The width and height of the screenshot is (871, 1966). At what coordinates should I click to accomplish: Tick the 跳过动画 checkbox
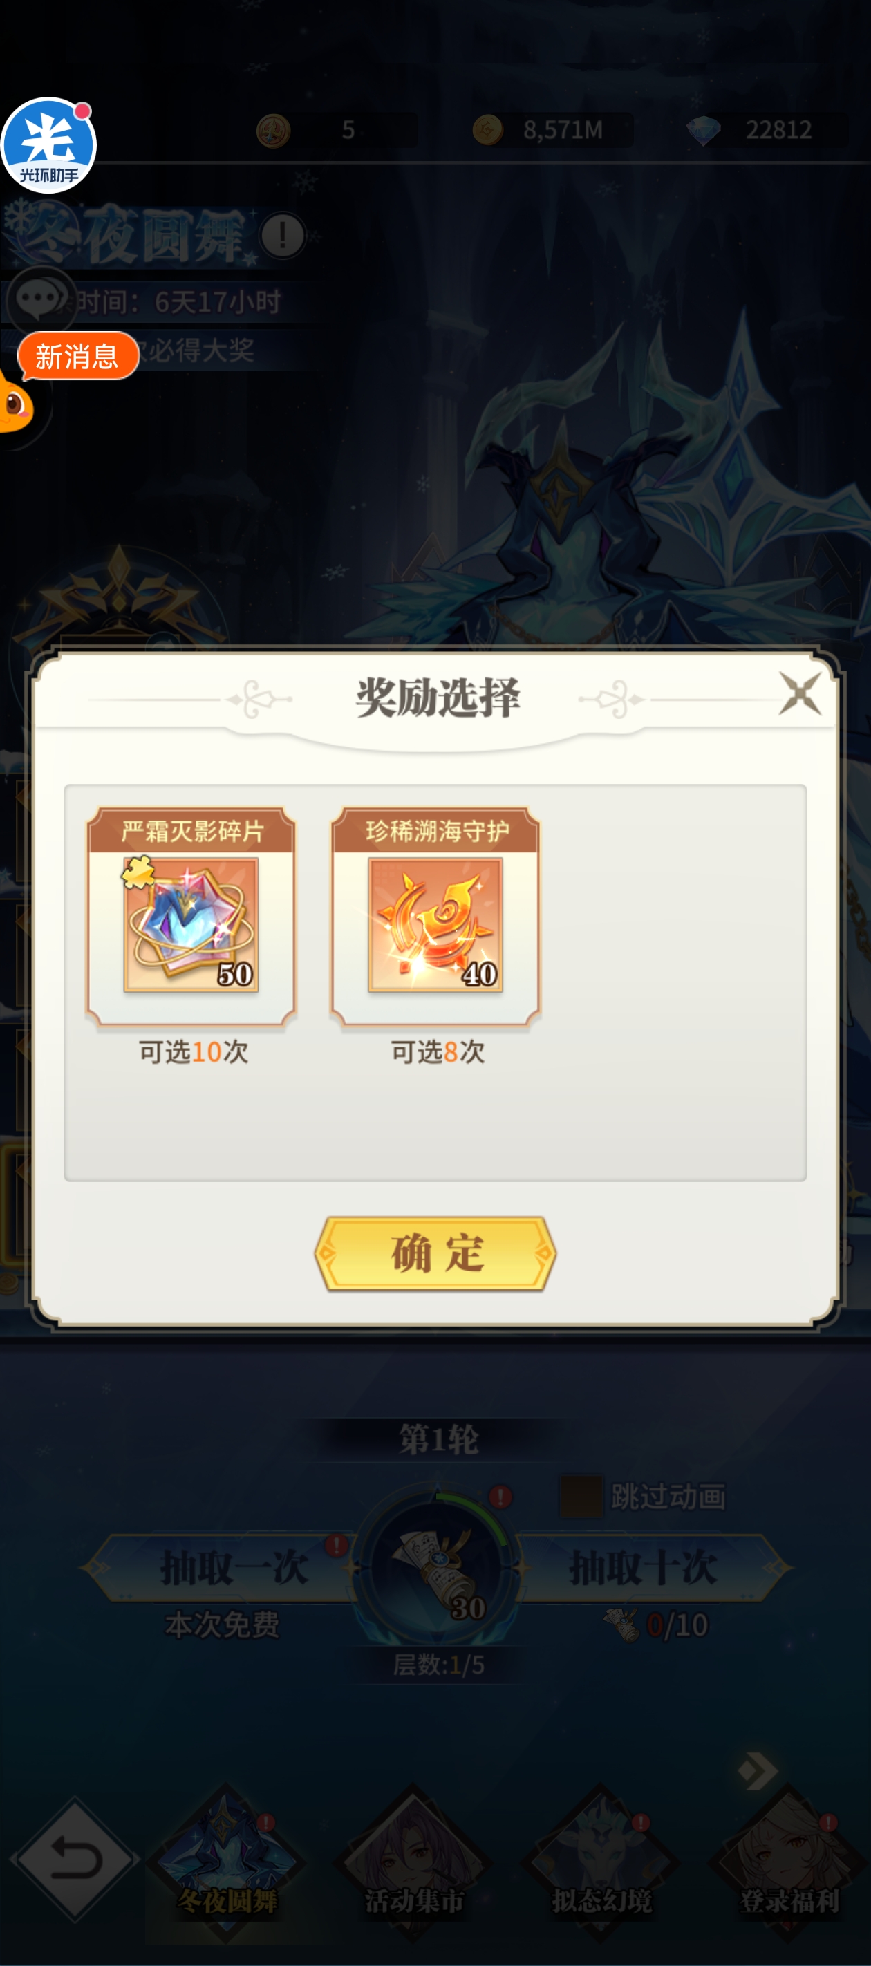click(581, 1496)
